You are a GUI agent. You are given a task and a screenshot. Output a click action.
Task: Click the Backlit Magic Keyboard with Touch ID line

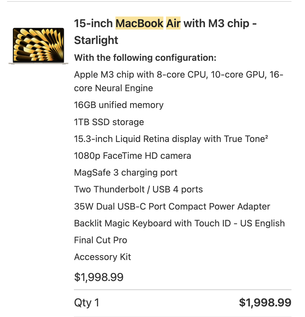tap(179, 223)
